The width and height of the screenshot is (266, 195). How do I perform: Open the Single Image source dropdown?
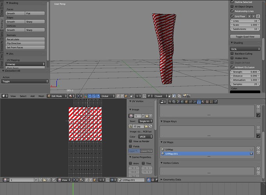coord(145,121)
